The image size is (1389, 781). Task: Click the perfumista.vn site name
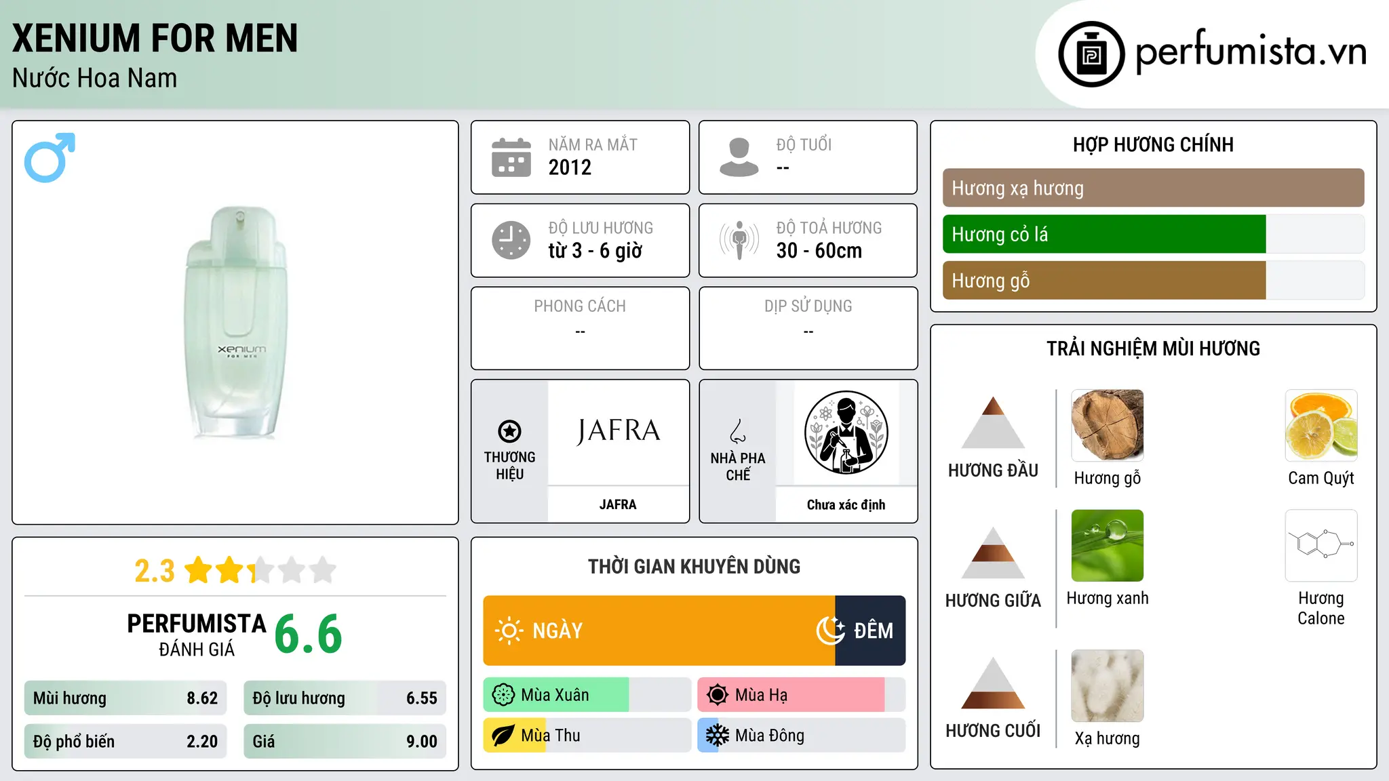(1251, 52)
